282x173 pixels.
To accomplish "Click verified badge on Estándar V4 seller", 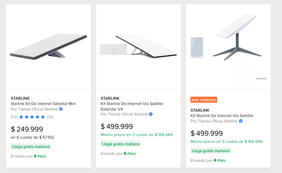I will 151,114.
